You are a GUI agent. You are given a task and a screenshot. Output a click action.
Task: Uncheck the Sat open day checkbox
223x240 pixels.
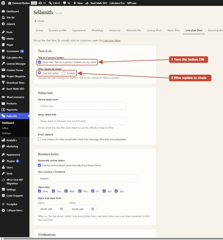click(104, 191)
